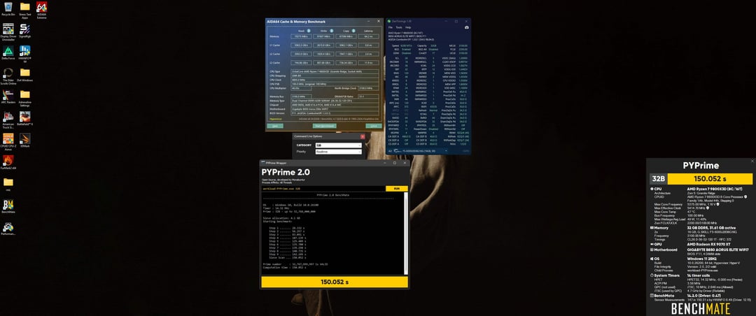Click the Motherboard field in AIDA64
The image size is (756, 316).
(x=334, y=109)
